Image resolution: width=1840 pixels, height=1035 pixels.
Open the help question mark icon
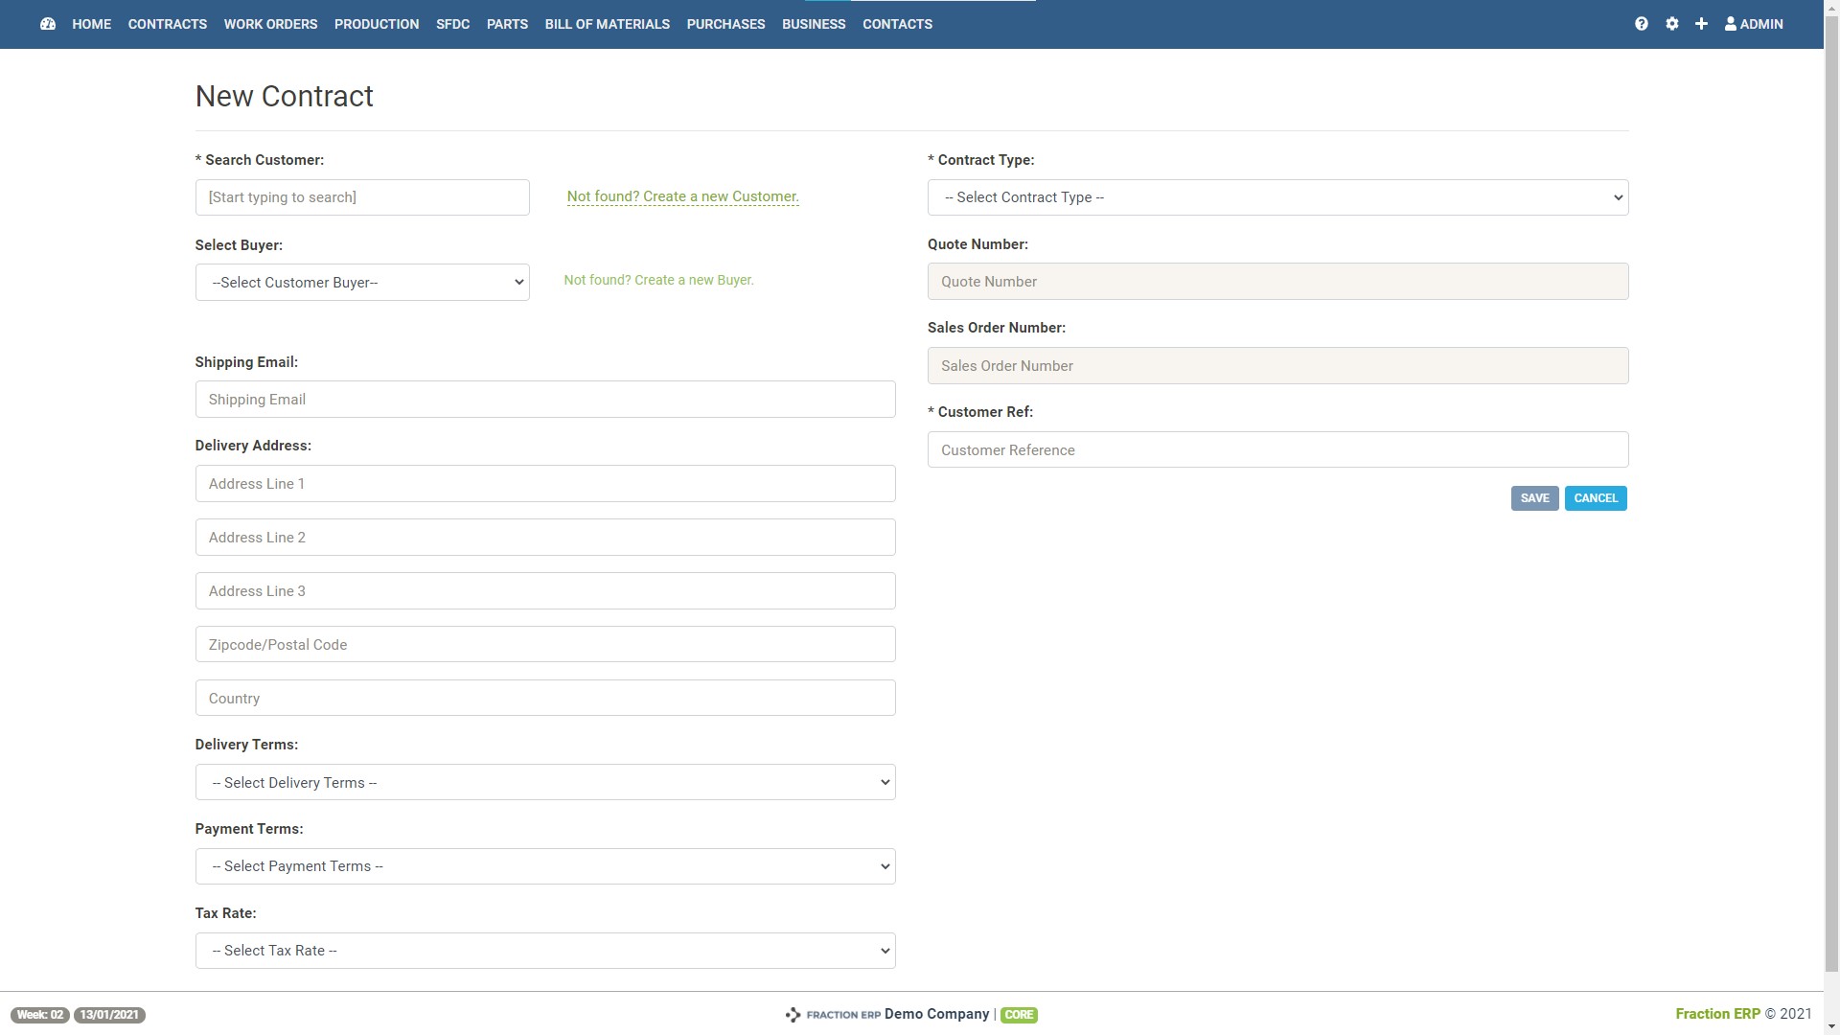[x=1641, y=24]
